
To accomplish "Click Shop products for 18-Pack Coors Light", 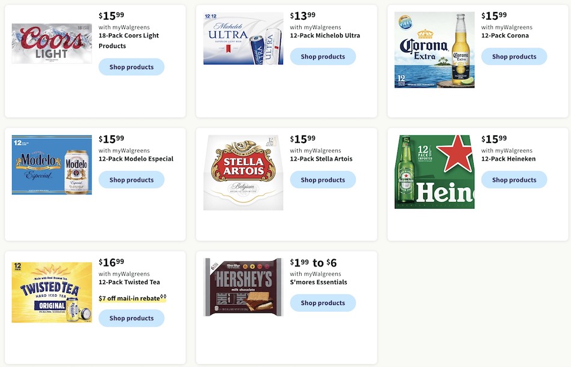I will (131, 67).
